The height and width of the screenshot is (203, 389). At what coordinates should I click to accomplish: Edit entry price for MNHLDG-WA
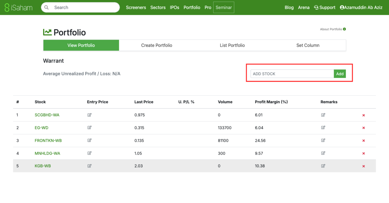point(89,153)
